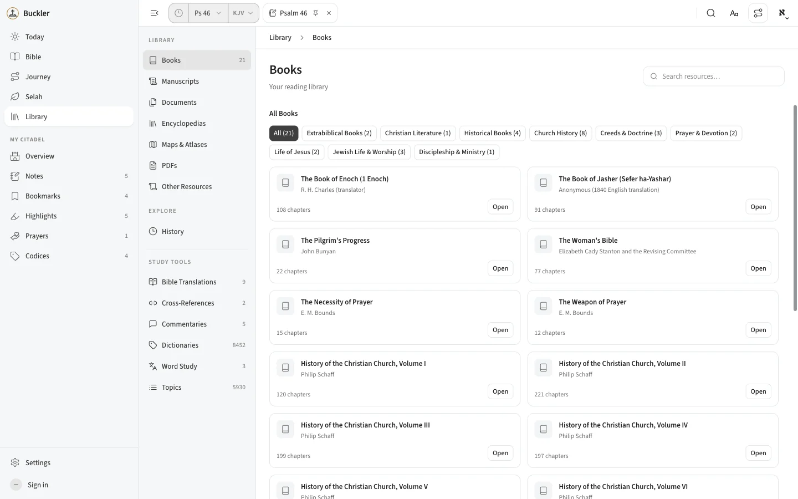
Task: Open Dictionaries in Study Tools
Action: (197, 345)
